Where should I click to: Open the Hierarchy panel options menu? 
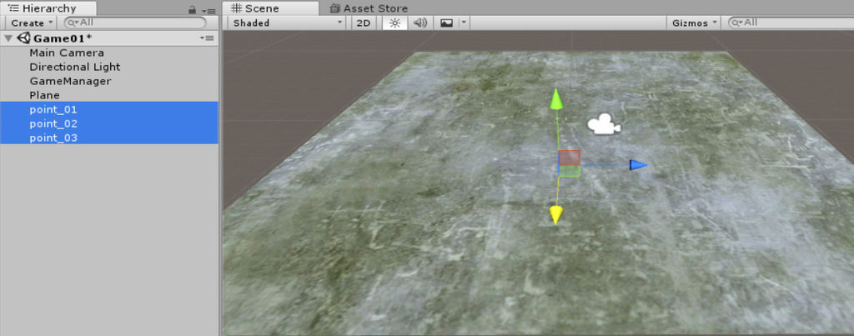208,10
